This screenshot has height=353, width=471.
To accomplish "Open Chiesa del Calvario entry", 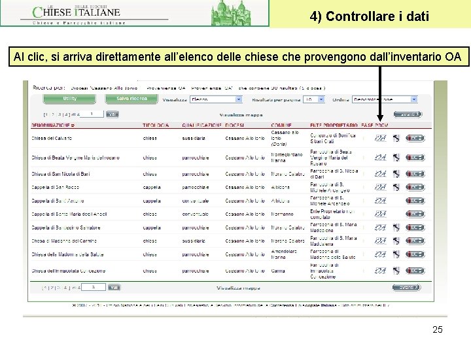I will (x=52, y=139).
